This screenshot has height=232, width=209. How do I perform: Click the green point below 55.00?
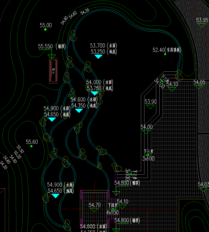pyautogui.click(x=45, y=29)
